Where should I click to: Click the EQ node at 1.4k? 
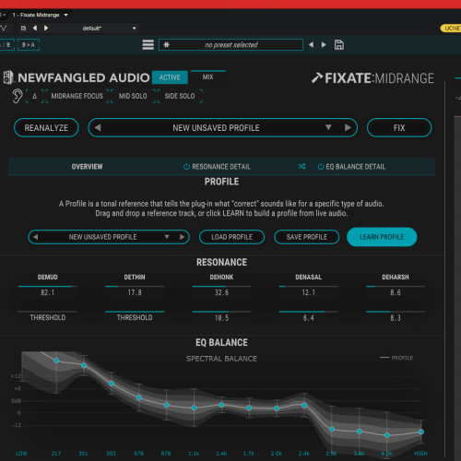click(221, 405)
